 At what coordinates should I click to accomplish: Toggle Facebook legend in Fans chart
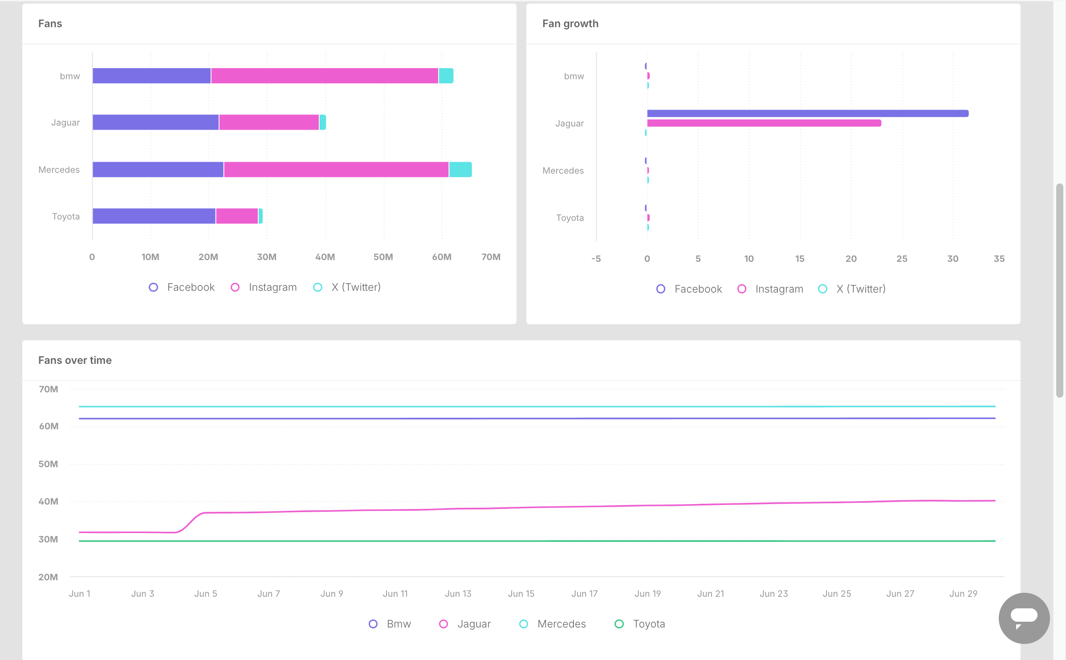point(182,287)
